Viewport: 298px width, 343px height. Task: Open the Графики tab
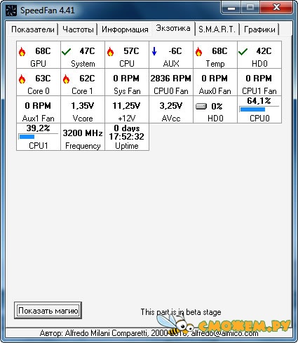259,29
